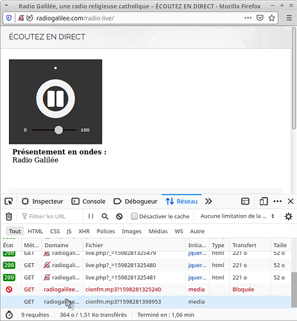
Task: Click the tracking protection shield icon
Action: point(9,18)
